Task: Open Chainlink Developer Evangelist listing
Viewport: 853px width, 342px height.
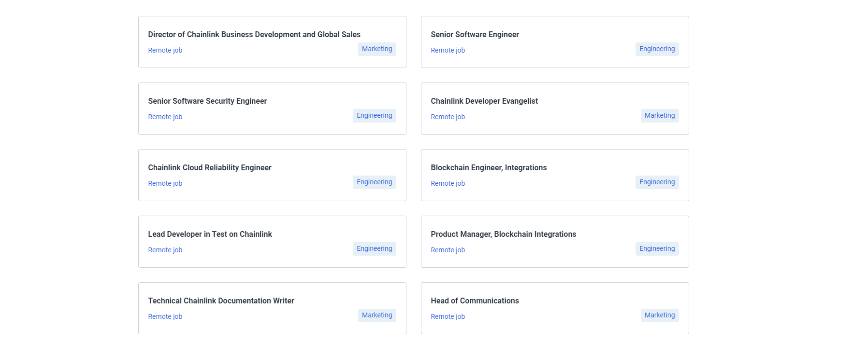Action: [484, 101]
